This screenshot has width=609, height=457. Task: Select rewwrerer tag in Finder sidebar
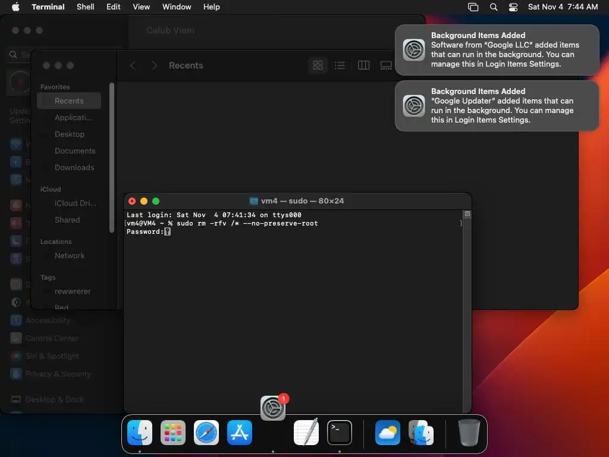(69, 292)
